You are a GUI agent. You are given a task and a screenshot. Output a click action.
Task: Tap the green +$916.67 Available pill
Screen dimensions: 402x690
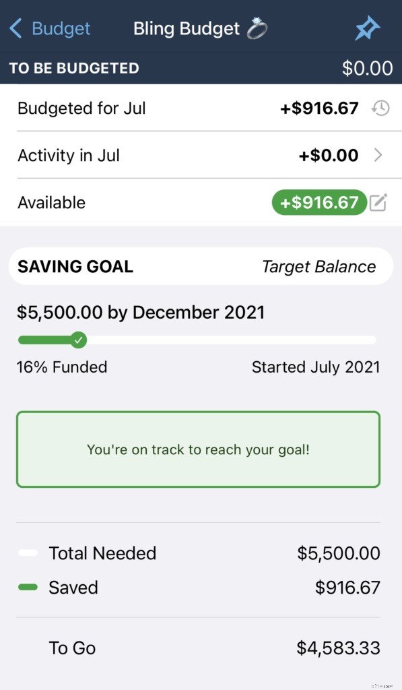(x=319, y=202)
